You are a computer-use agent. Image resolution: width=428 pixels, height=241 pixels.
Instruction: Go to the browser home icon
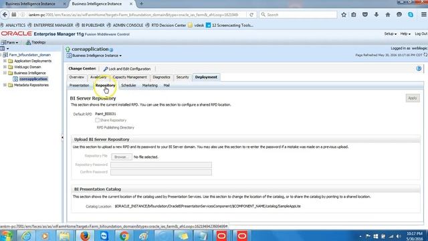click(388, 15)
